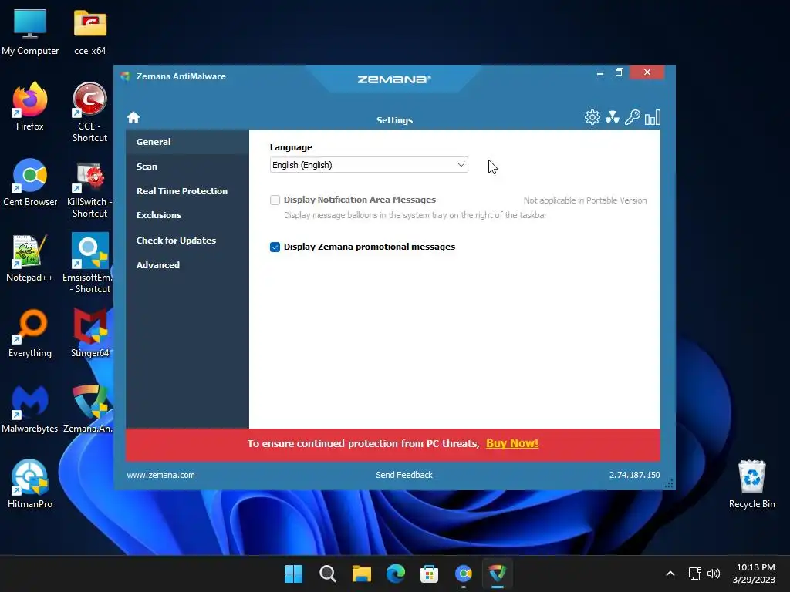Click the Not applicable in Portable Version note
Viewport: 790px width, 592px height.
(585, 200)
